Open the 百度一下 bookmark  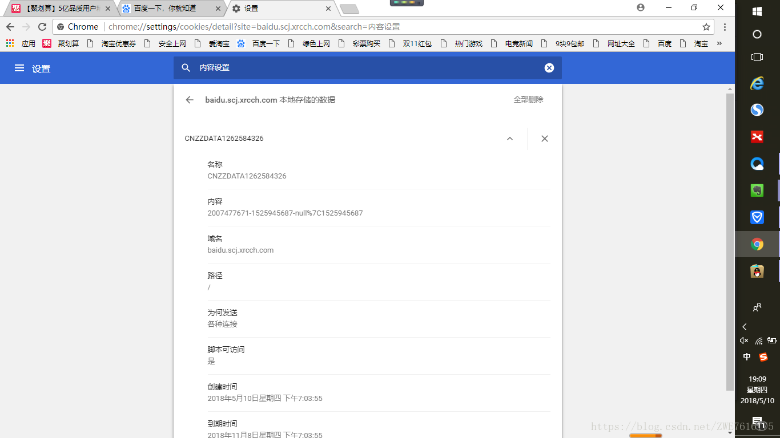[258, 43]
